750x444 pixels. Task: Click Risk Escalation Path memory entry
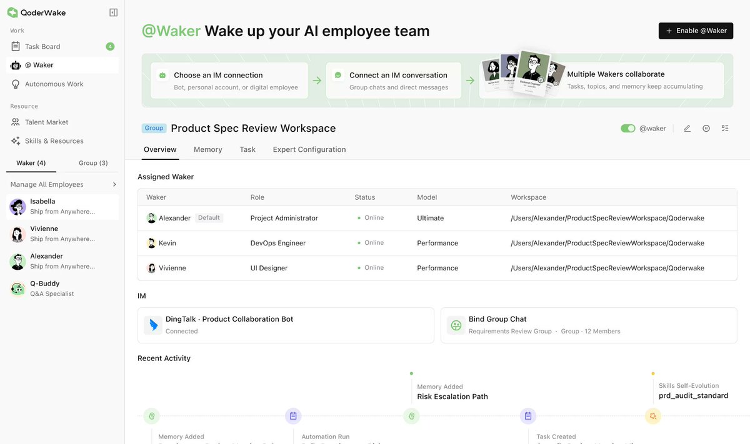[x=452, y=397]
